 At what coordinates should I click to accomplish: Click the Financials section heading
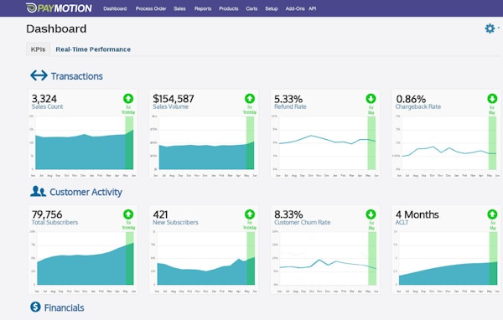pyautogui.click(x=64, y=307)
